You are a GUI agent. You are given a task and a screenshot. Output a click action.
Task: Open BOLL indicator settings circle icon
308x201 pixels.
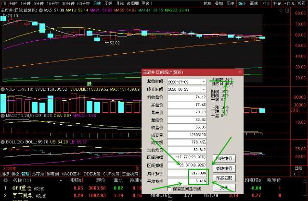click(x=2, y=142)
